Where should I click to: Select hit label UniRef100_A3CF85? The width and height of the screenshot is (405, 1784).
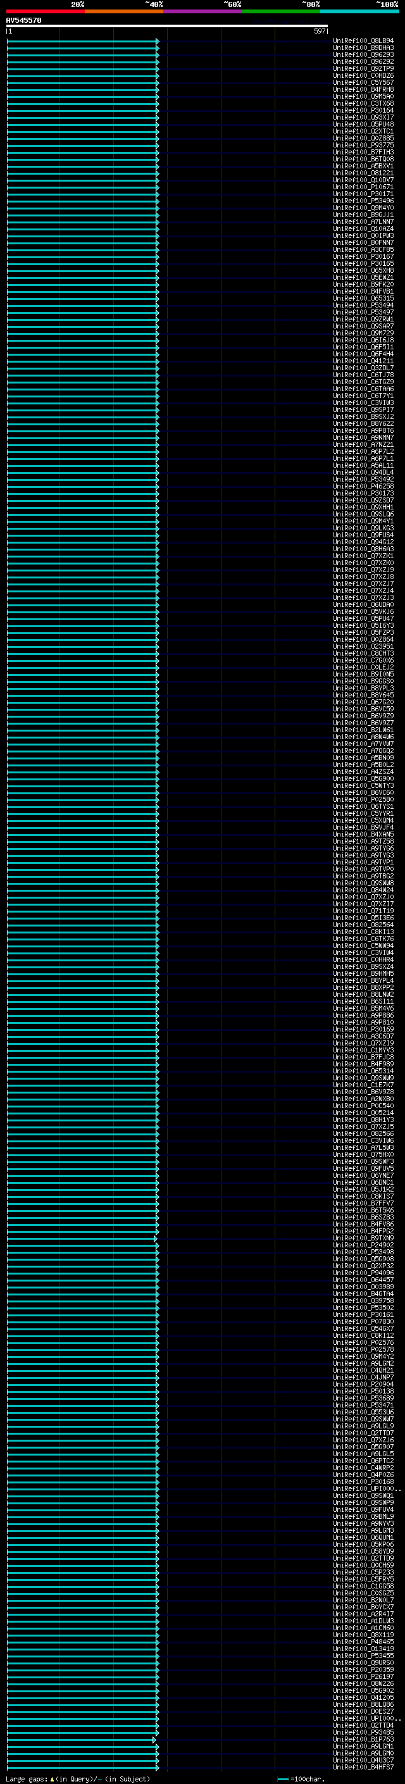click(363, 249)
